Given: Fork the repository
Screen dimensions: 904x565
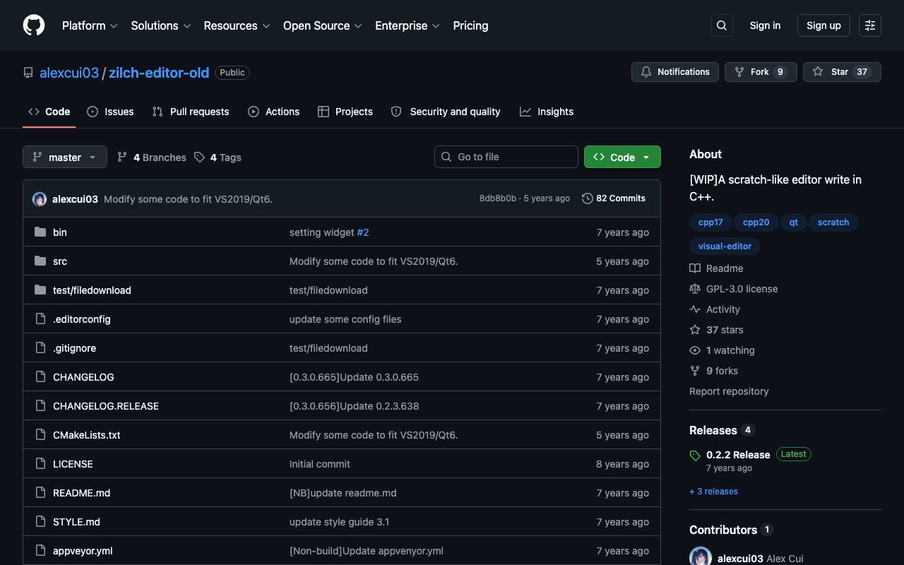Looking at the screenshot, I should tap(761, 72).
